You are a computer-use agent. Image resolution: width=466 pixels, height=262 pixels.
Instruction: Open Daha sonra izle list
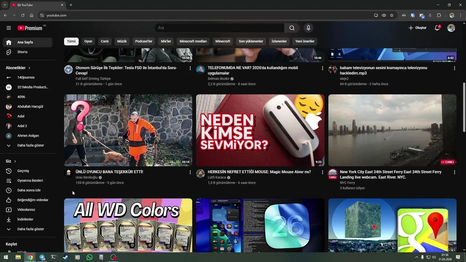pyautogui.click(x=28, y=190)
